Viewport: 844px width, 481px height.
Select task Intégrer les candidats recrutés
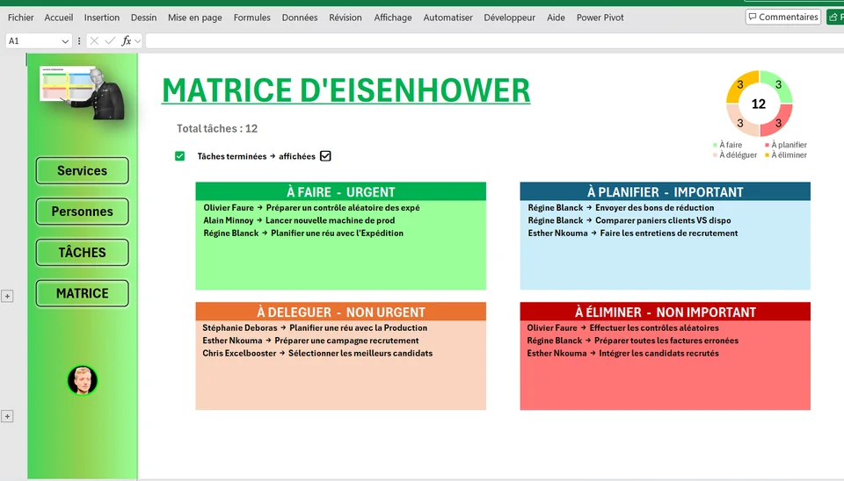point(658,354)
